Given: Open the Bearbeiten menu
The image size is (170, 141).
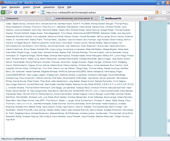Looking at the screenshot, I should (x=15, y=7).
